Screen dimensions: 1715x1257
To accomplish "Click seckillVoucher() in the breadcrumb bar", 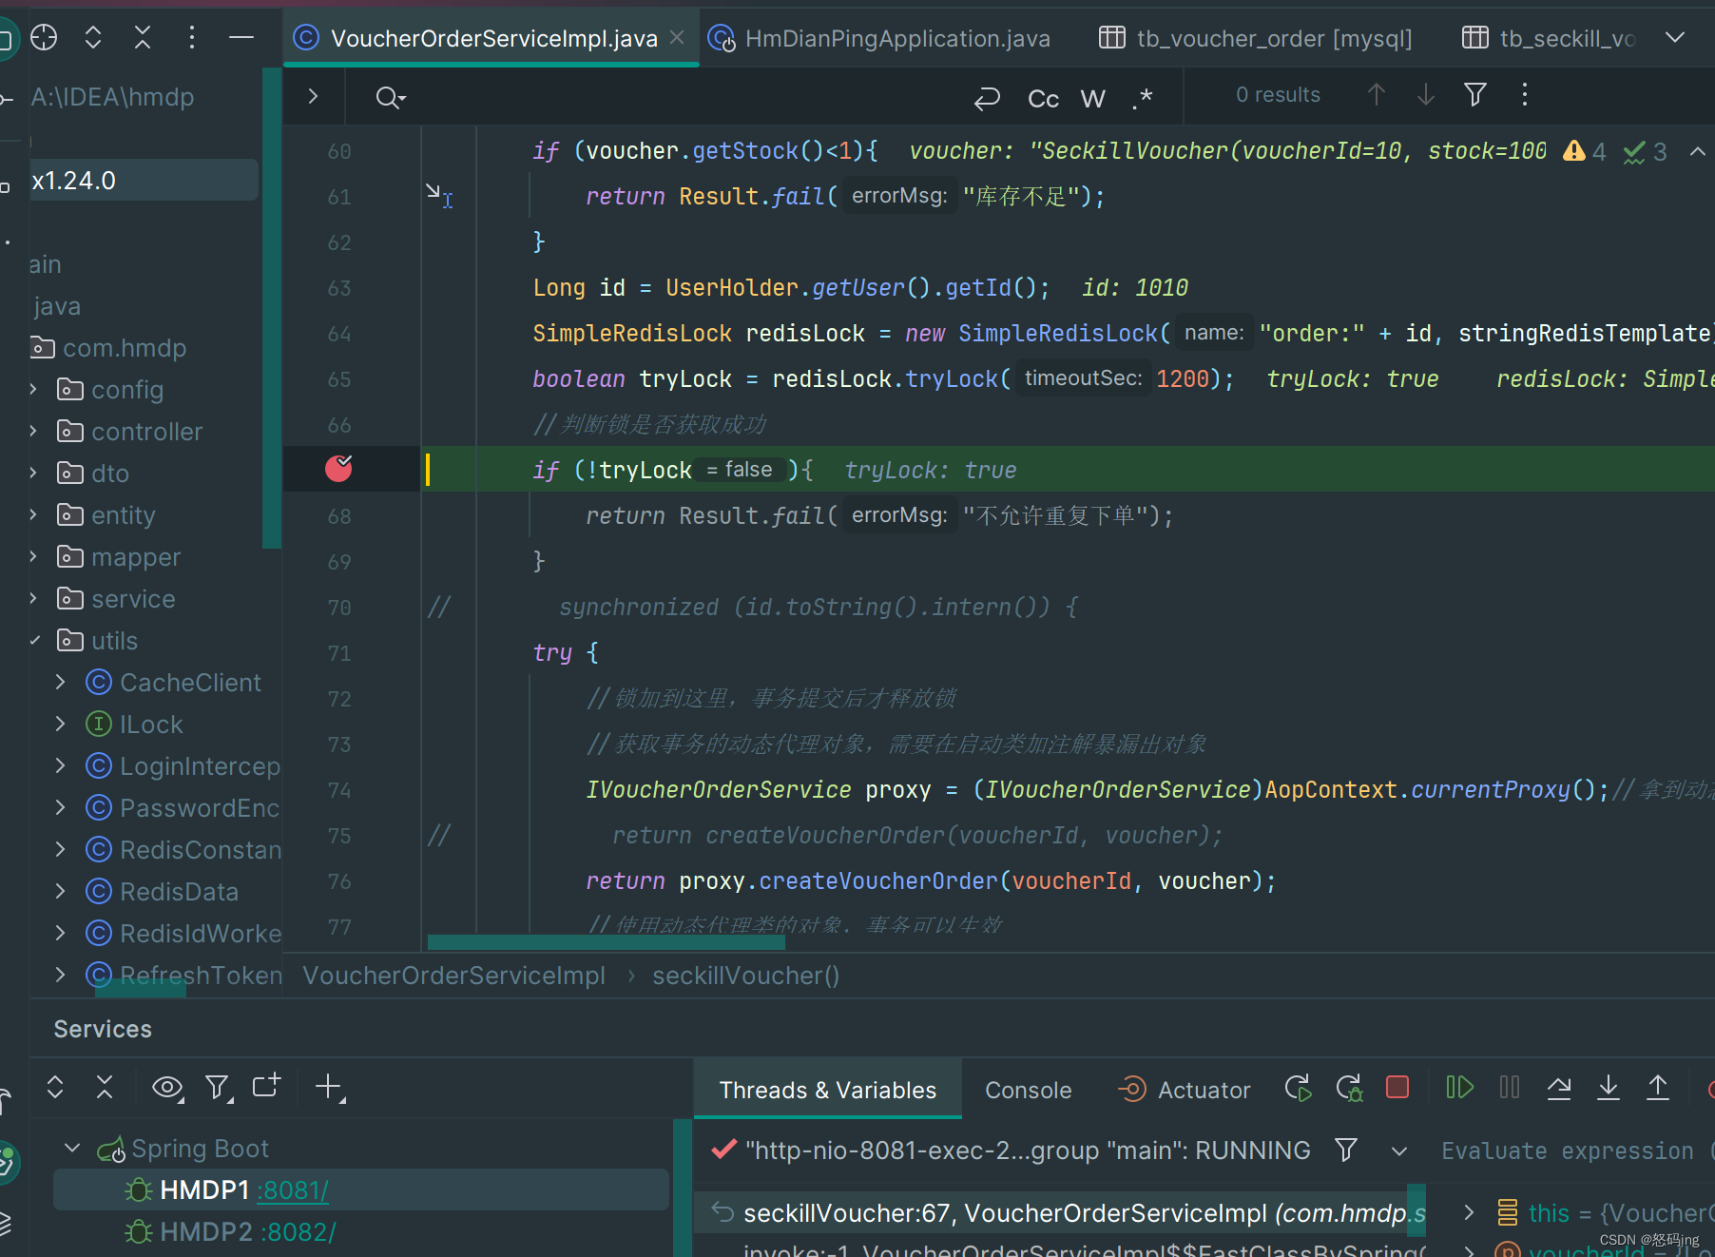I will pos(745,977).
